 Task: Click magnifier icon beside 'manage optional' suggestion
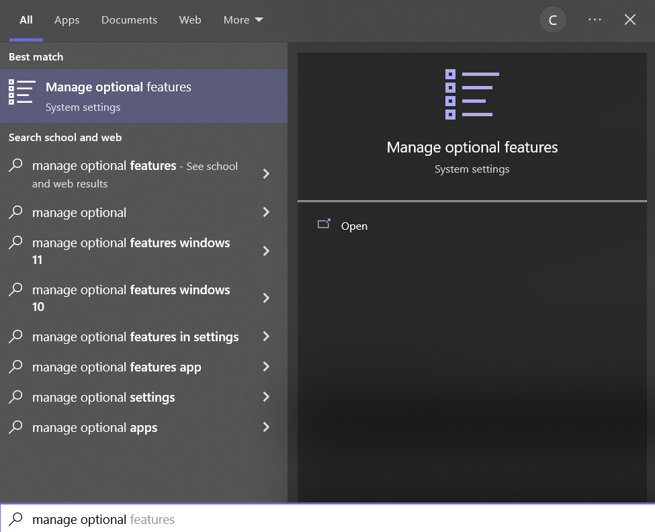(x=16, y=212)
